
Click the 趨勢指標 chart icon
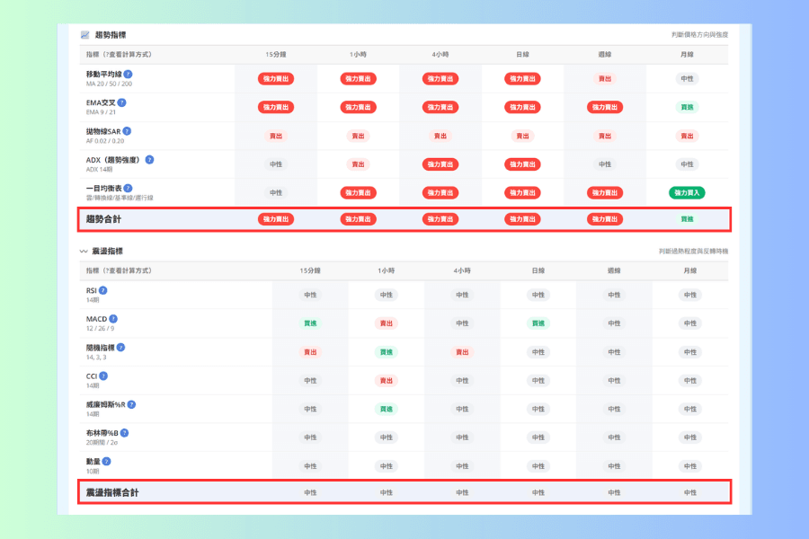[85, 34]
